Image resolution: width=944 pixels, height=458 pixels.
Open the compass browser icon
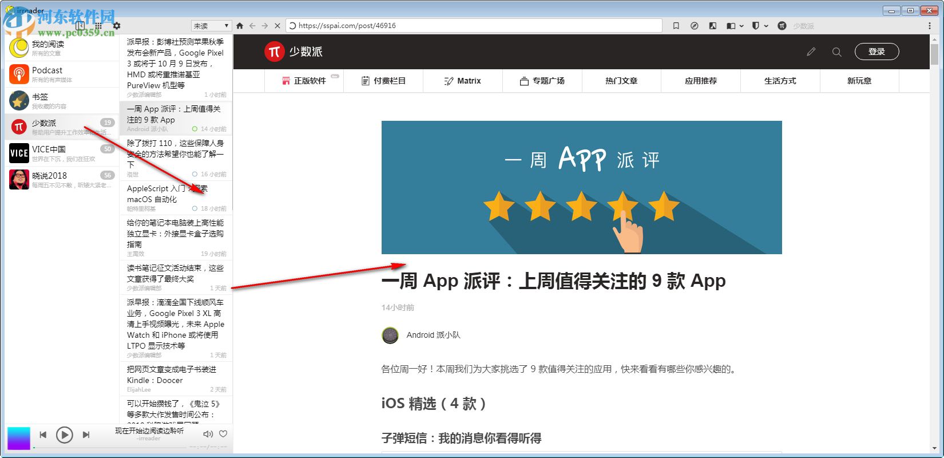pos(695,26)
